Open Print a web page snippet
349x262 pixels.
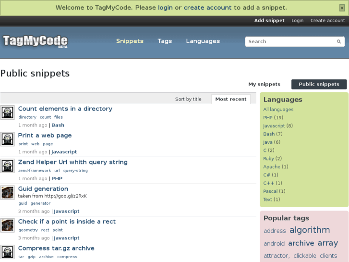click(45, 136)
